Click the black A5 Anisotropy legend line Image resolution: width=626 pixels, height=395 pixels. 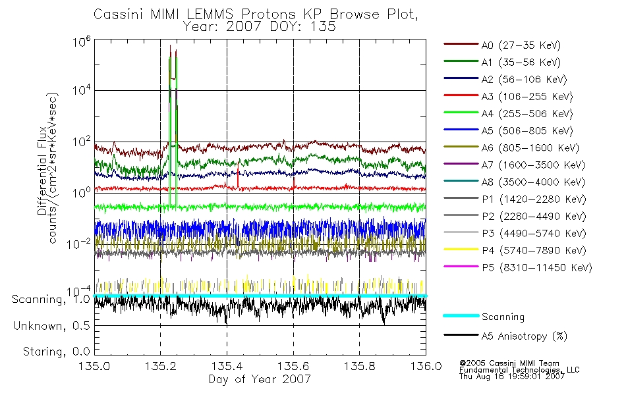pyautogui.click(x=461, y=334)
